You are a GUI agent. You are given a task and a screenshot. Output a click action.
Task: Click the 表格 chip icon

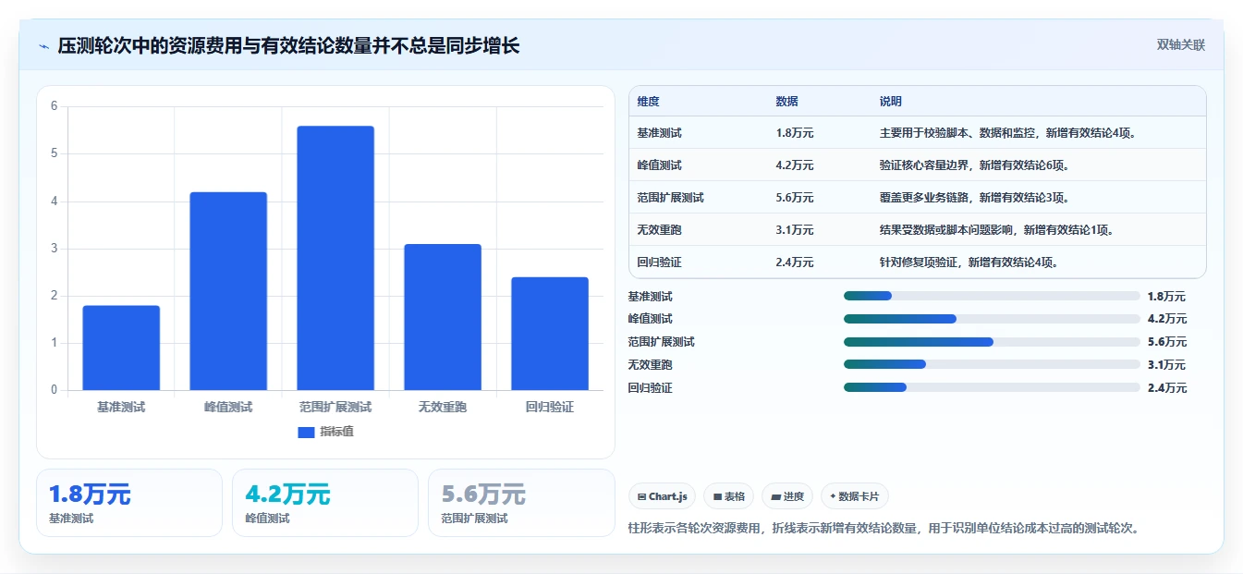point(717,497)
